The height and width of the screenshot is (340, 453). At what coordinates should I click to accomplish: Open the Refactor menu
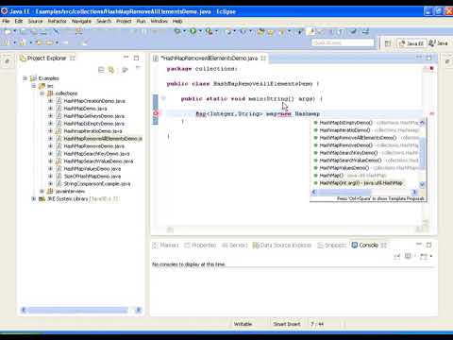tap(58, 21)
